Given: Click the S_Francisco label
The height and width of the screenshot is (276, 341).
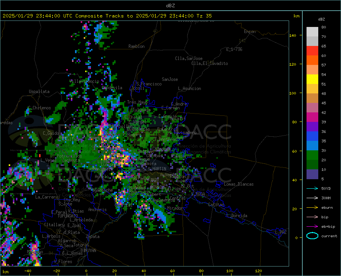Looking at the screenshot, I should click(x=149, y=84).
